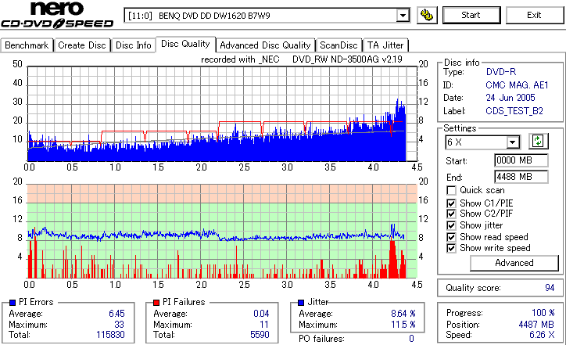Open the Advanced Disc Quality tab
Screen dimensions: 566x345
(x=265, y=45)
